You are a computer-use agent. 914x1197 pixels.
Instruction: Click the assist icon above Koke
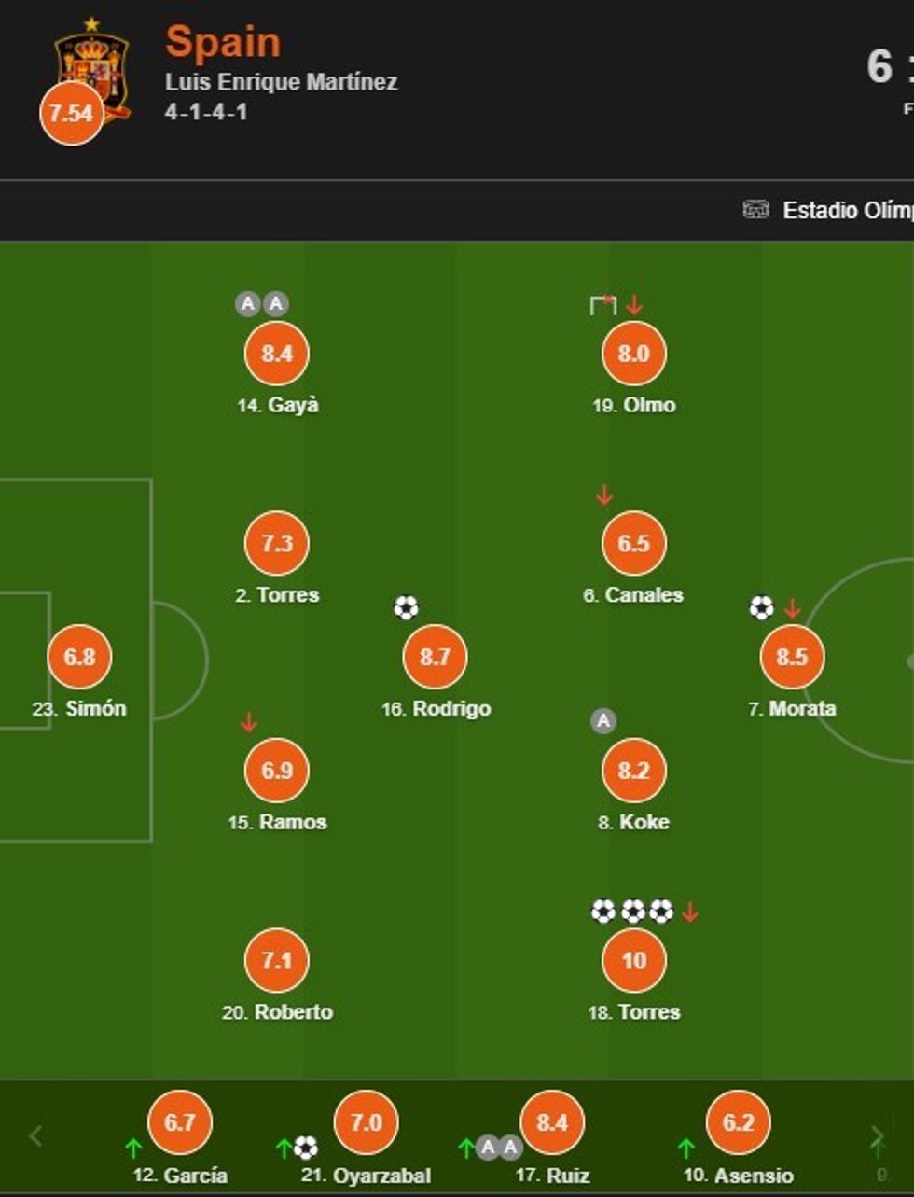pyautogui.click(x=603, y=721)
